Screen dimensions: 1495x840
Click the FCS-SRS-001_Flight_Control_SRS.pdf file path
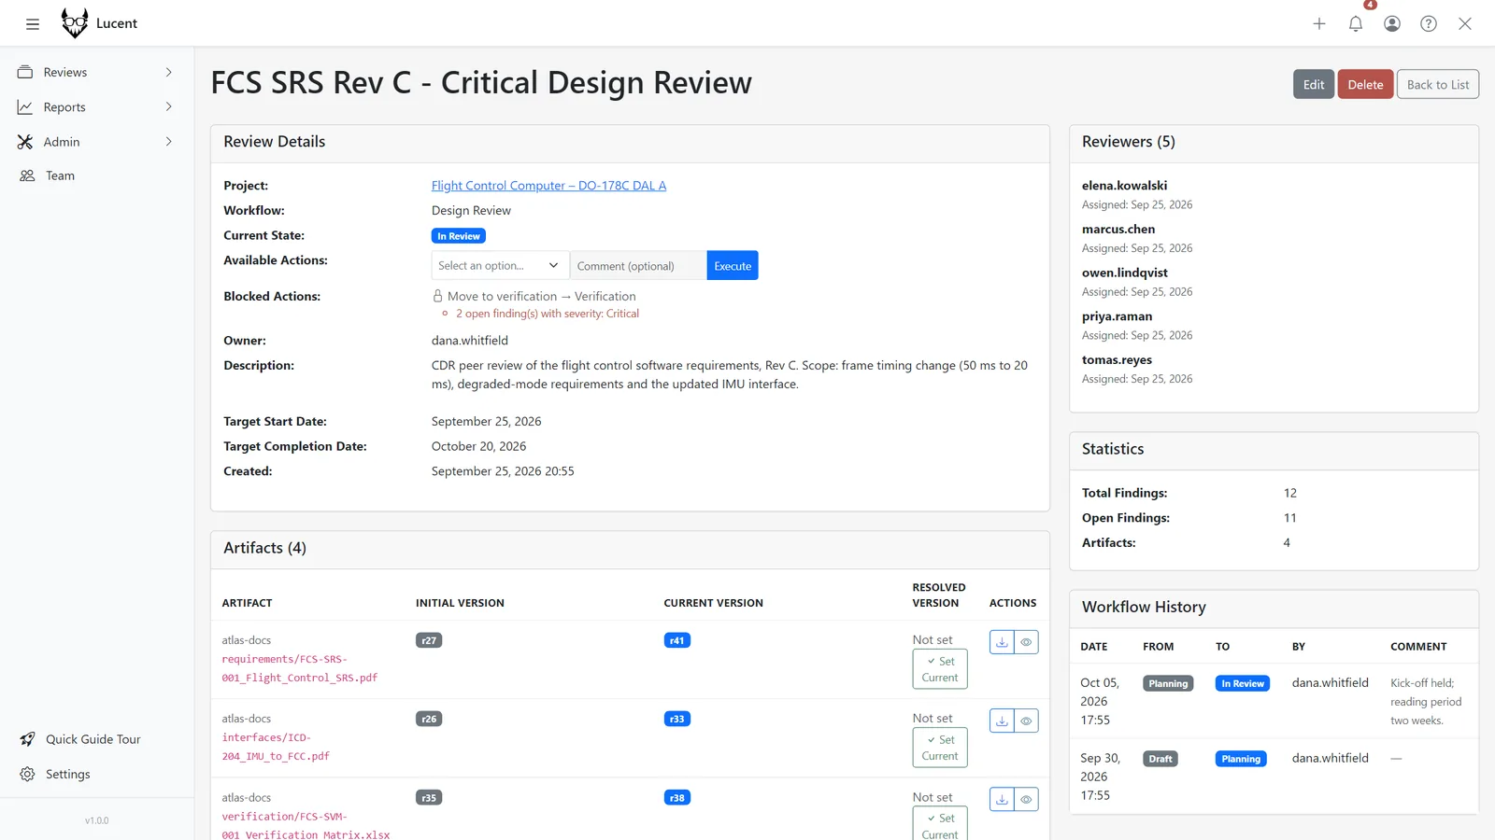300,668
